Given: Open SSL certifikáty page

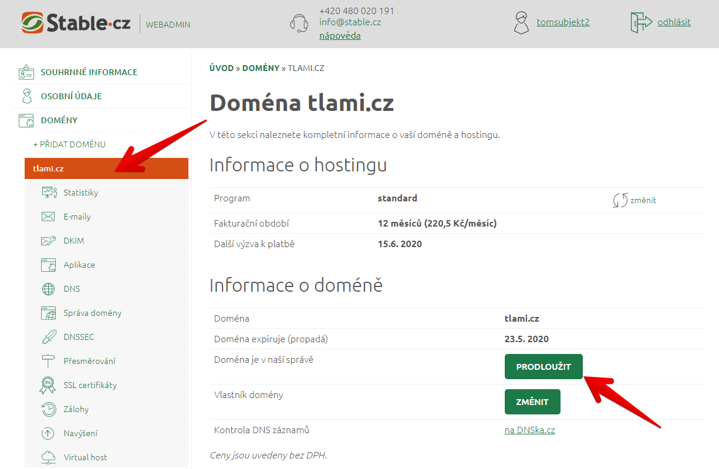Looking at the screenshot, I should tap(90, 385).
